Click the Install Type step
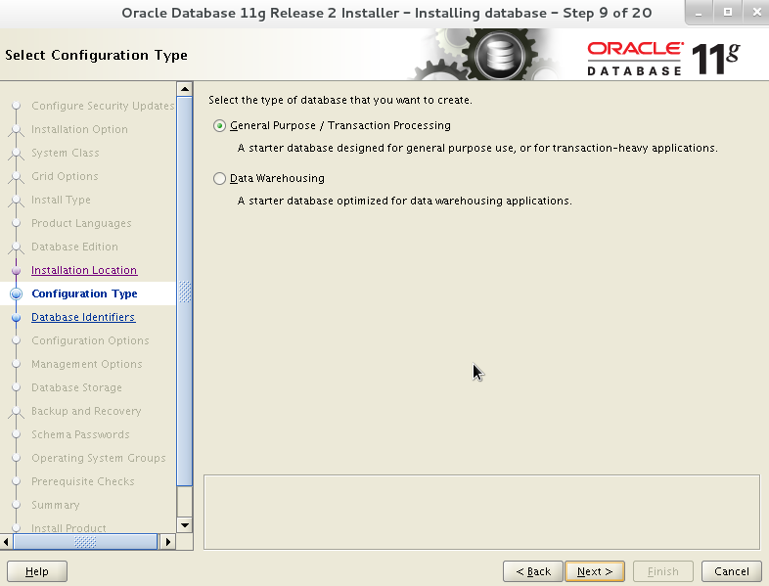 coord(61,201)
